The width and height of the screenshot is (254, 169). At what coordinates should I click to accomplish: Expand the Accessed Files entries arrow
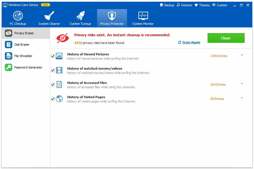(242, 84)
